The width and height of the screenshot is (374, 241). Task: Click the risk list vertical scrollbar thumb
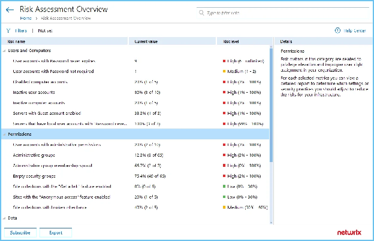271,105
